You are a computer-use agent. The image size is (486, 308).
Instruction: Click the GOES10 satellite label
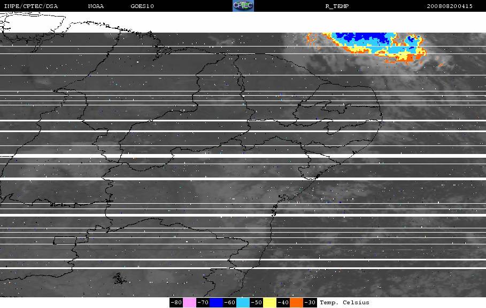[x=142, y=6]
